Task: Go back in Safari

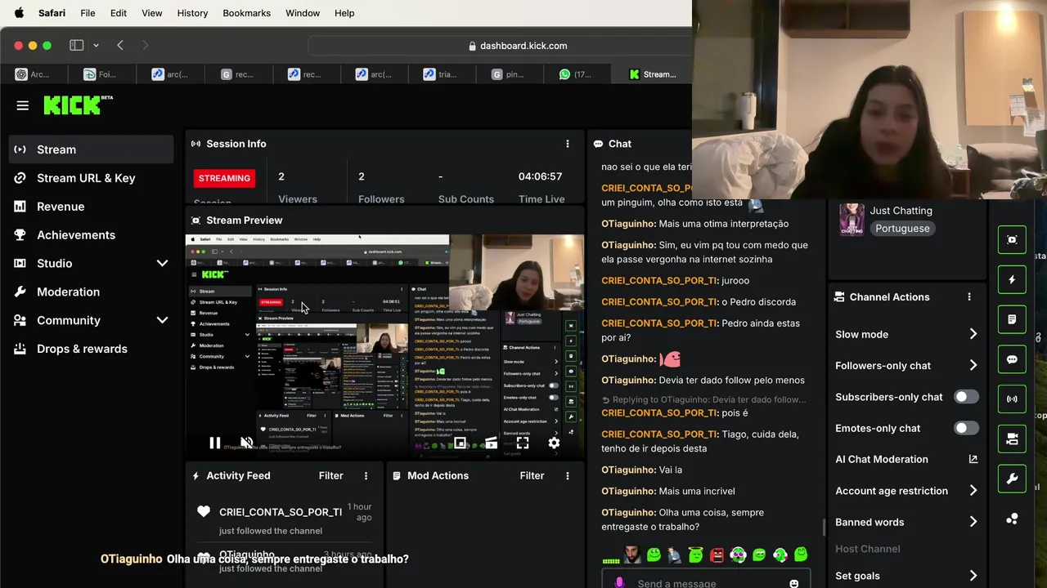Action: click(120, 46)
